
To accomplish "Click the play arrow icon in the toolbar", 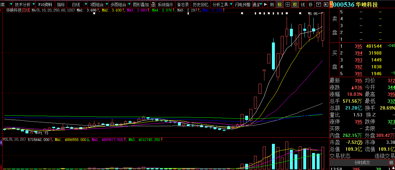I will (x=265, y=5).
